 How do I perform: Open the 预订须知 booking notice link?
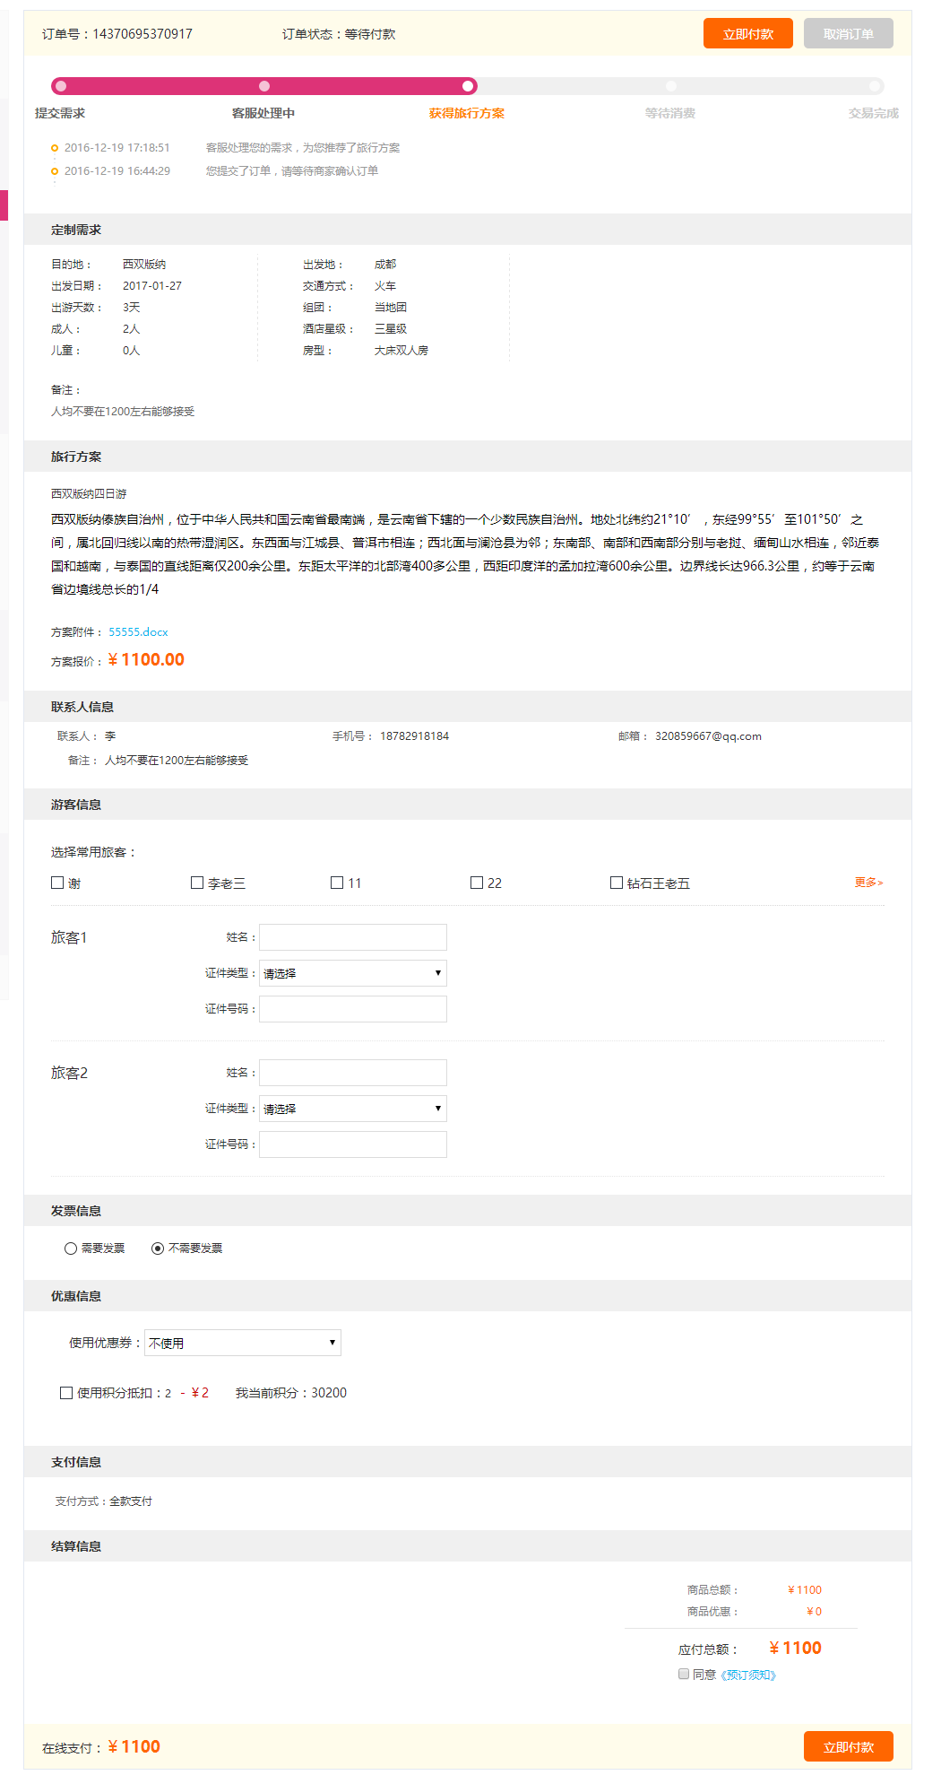[x=748, y=1675]
